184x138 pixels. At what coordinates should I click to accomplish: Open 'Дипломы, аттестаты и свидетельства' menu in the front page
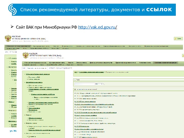coord(101,63)
